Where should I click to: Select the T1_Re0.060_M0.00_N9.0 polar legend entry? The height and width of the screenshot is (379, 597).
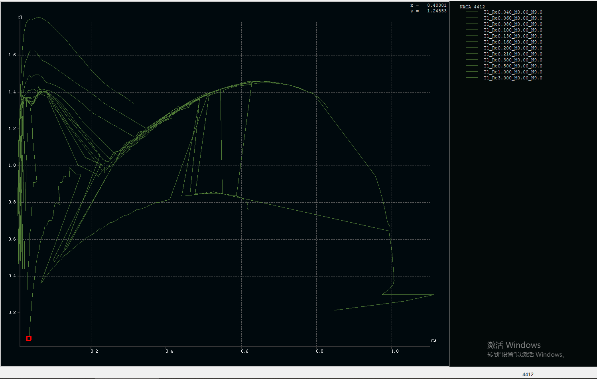(x=513, y=18)
